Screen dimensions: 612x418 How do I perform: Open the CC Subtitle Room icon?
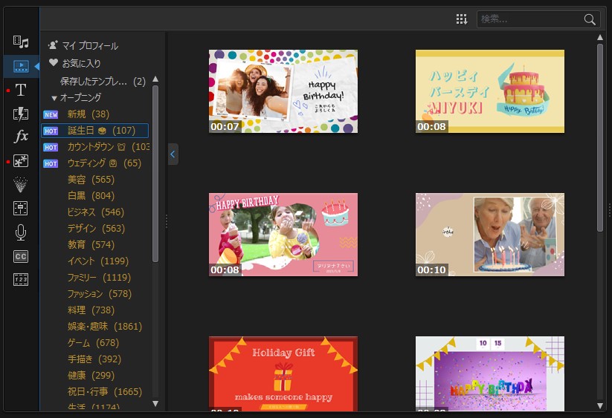[21, 256]
